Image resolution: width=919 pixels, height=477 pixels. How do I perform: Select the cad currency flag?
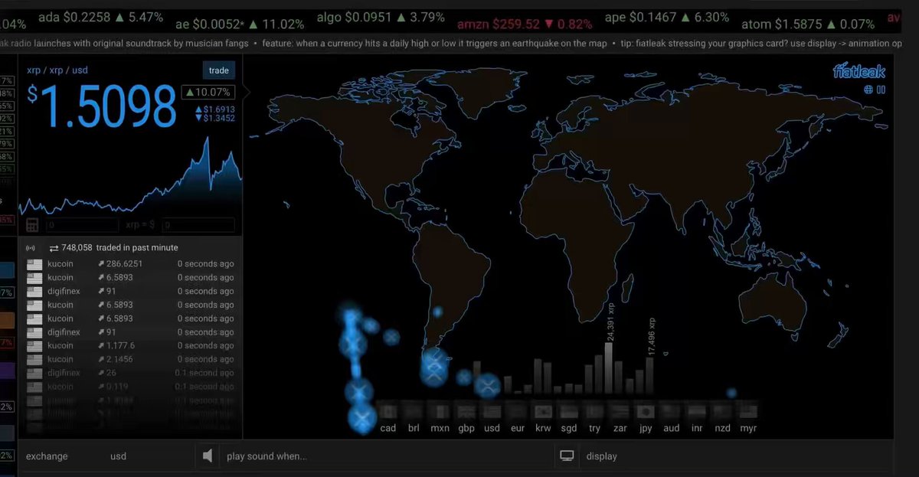[x=388, y=411]
